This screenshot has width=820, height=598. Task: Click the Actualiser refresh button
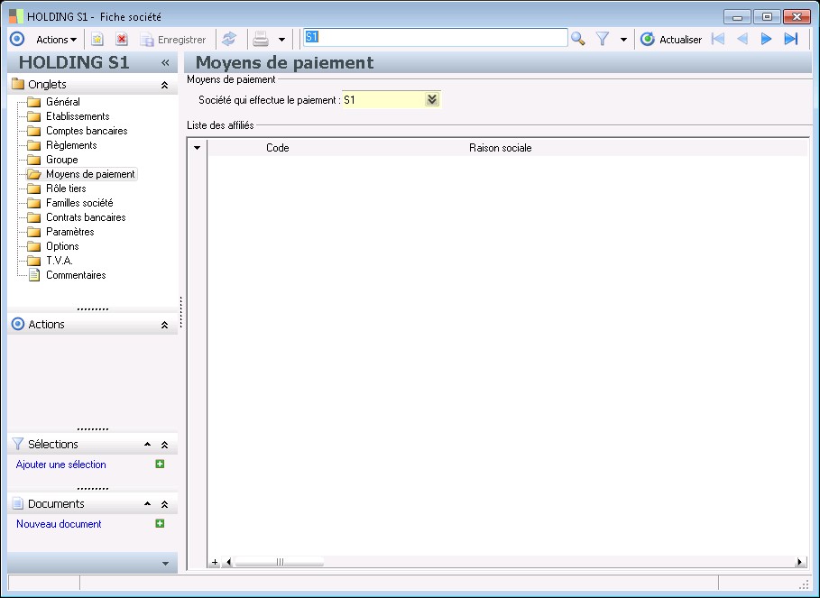(671, 39)
